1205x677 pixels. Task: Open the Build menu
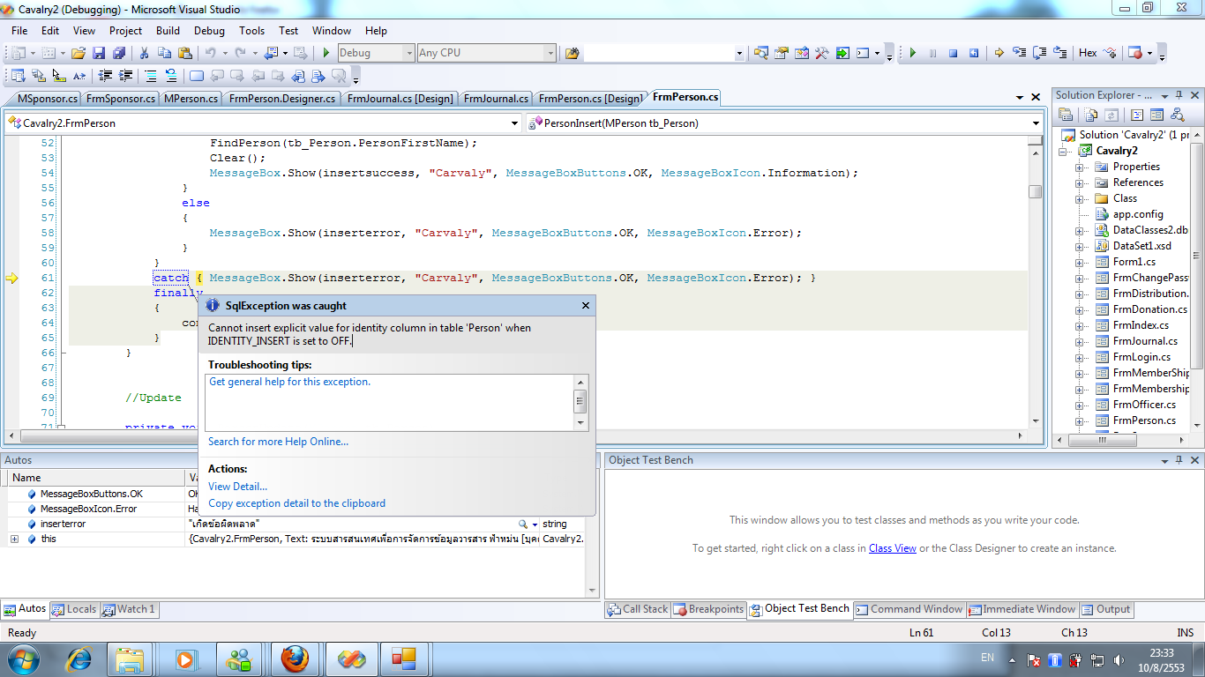(168, 30)
